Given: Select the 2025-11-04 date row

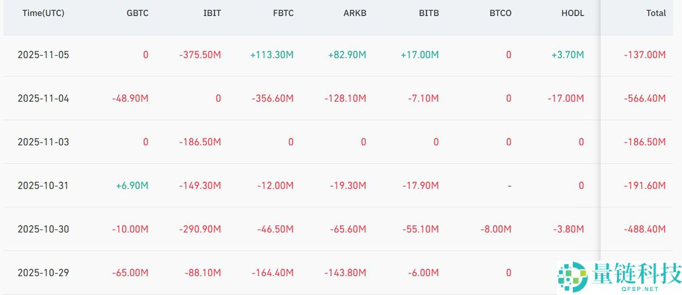Looking at the screenshot, I should [43, 98].
